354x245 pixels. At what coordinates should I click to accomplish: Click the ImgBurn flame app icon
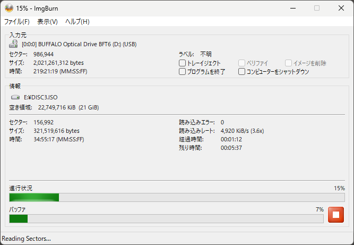pos(9,9)
